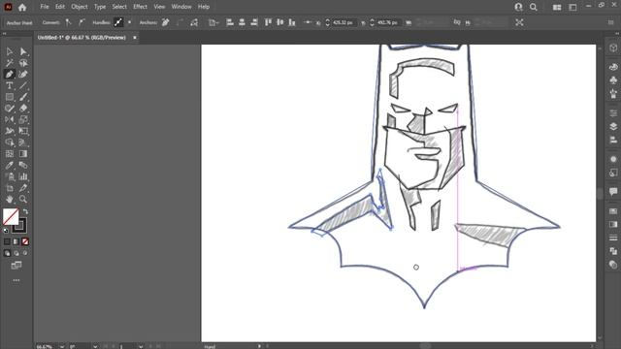621x349 pixels.
Task: Toggle show handles for selected anchors
Action: (x=118, y=22)
